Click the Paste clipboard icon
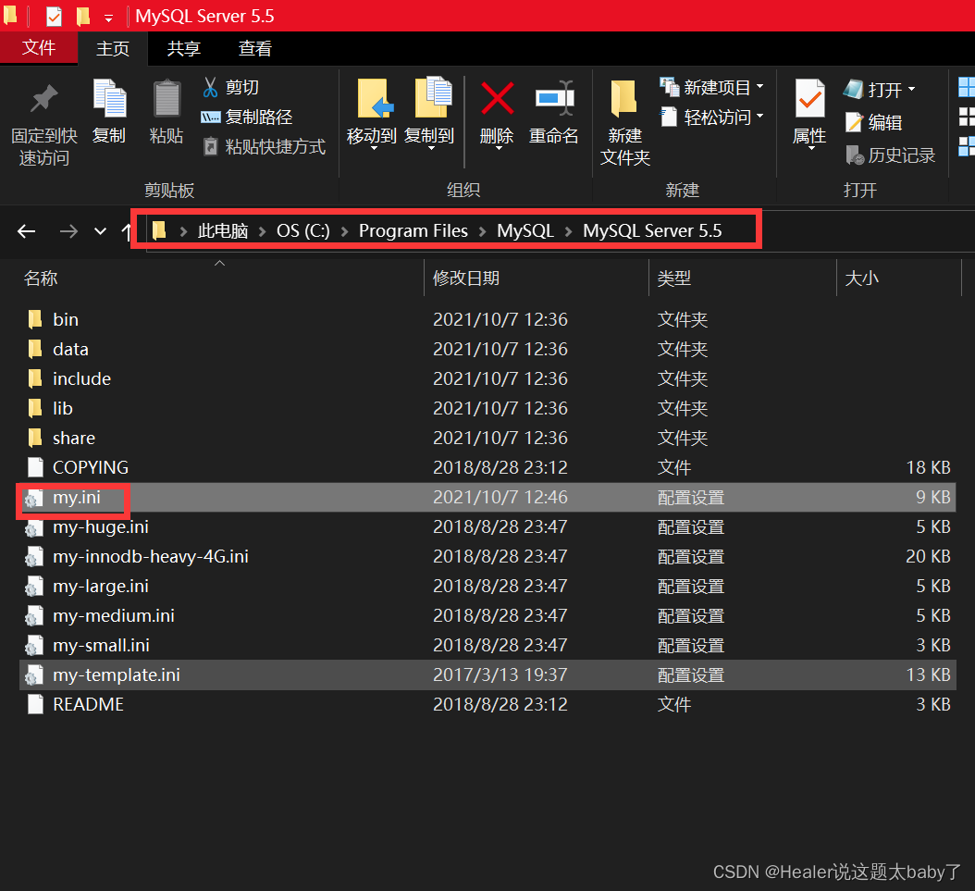Image resolution: width=975 pixels, height=891 pixels. 167,98
